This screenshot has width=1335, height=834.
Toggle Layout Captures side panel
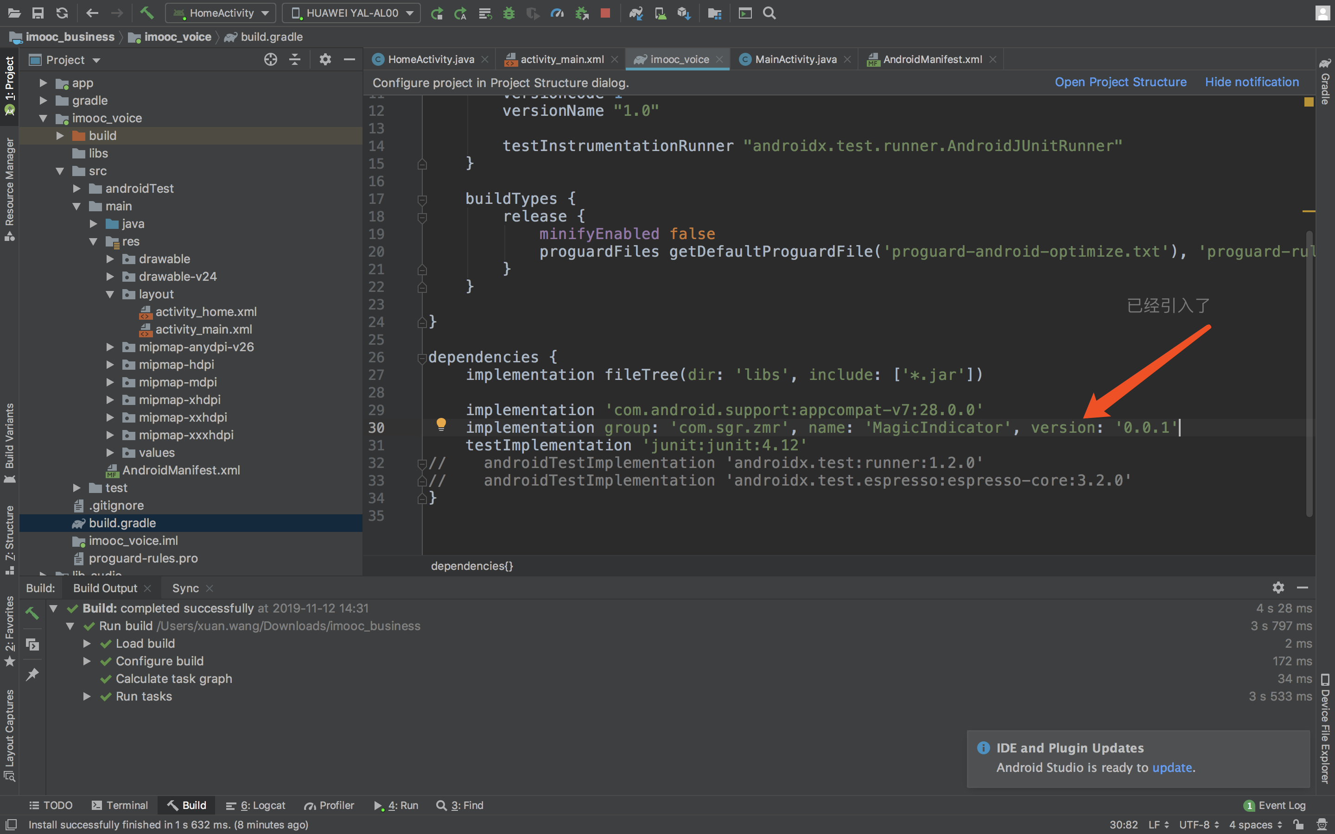[9, 735]
